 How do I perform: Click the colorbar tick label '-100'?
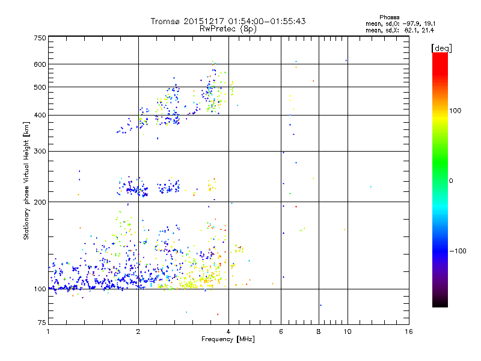click(458, 251)
